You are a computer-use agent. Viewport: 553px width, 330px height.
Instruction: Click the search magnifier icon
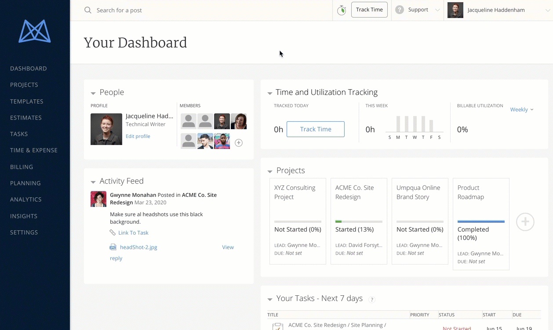[88, 10]
